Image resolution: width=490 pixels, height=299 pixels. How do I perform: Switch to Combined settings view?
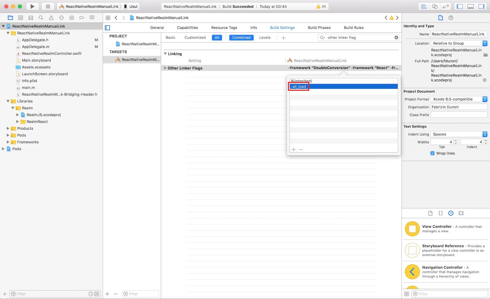241,38
